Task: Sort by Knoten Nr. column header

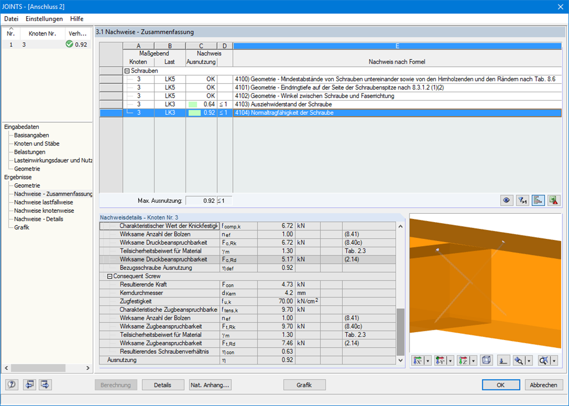Action: 42,33
